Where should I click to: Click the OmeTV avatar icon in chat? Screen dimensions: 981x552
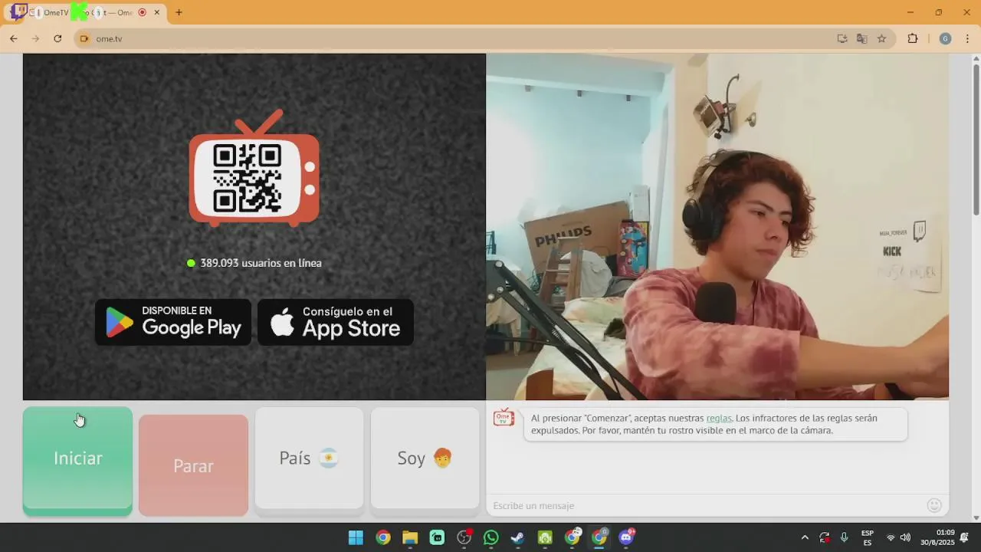coord(504,418)
